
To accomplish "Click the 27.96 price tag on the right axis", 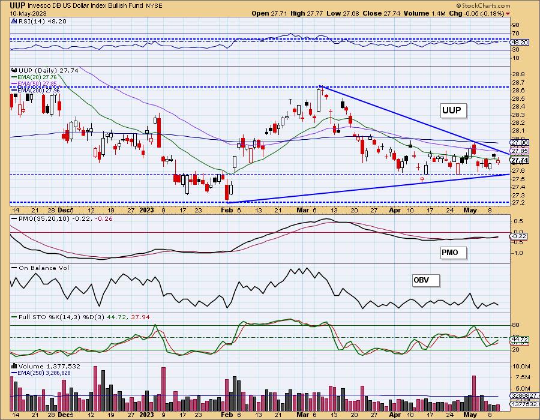I will (520, 143).
